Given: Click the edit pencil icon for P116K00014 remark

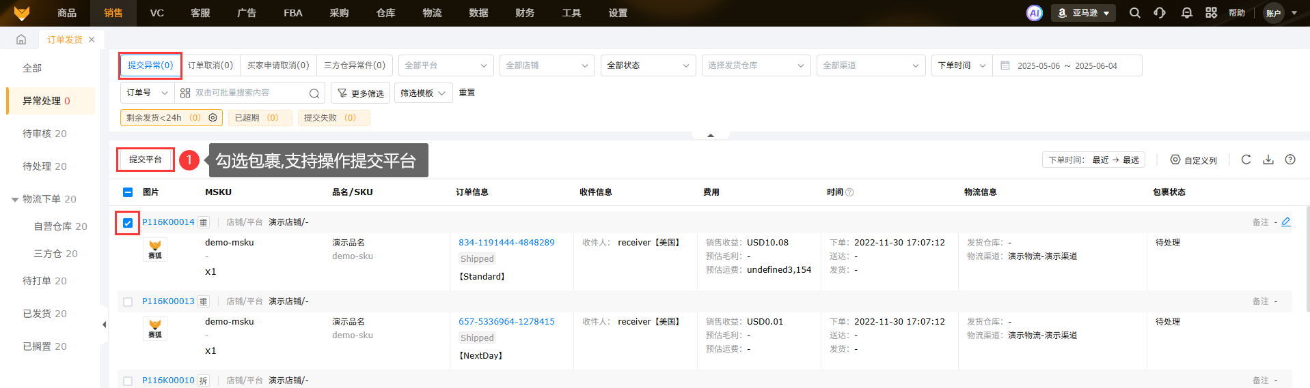Looking at the screenshot, I should coord(1286,222).
